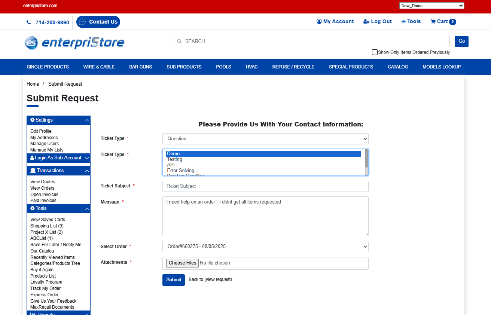Open Loyalty Program link
The image size is (491, 315).
(x=46, y=282)
